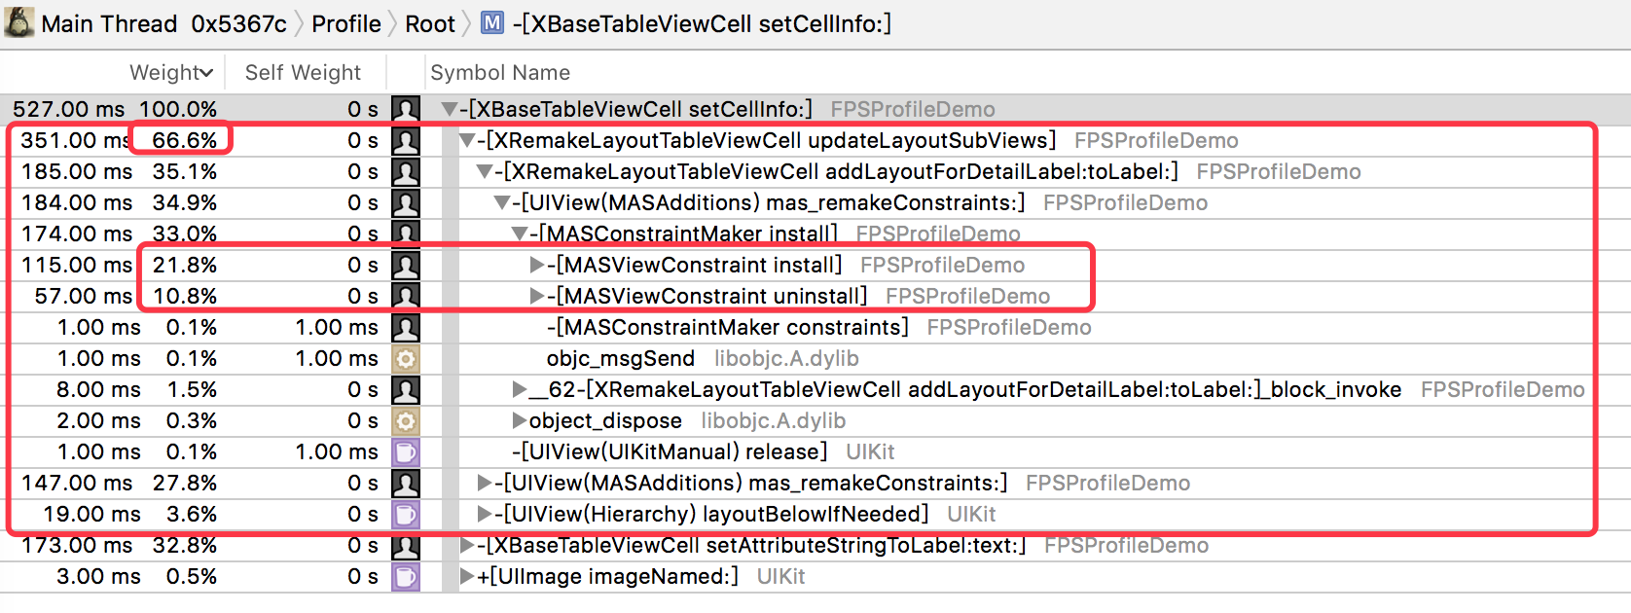The height and width of the screenshot is (613, 1631).
Task: Collapse the XBaseTableViewCell setCellInfo root row
Action: click(450, 109)
